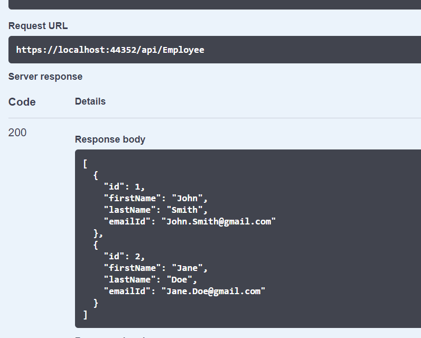Click the "Server response" heading
Viewport: 421px width, 338px height.
pos(45,77)
